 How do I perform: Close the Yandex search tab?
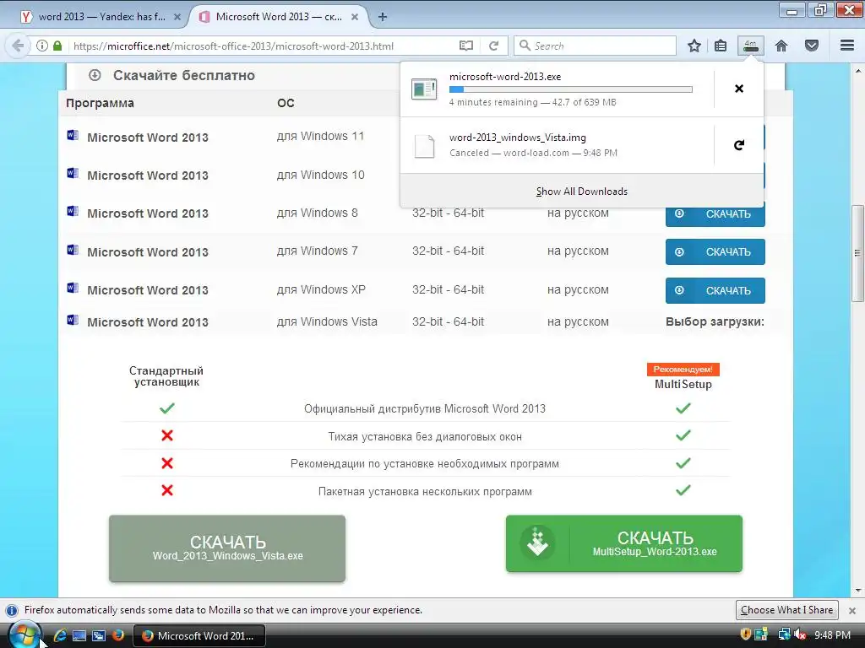(177, 17)
